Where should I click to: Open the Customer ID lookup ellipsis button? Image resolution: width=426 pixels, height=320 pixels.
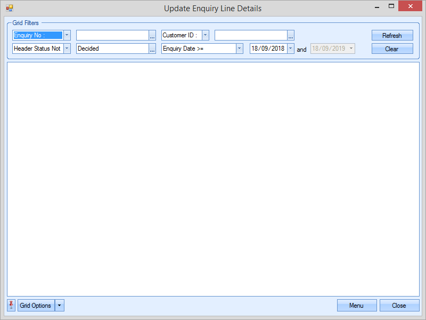pos(291,35)
